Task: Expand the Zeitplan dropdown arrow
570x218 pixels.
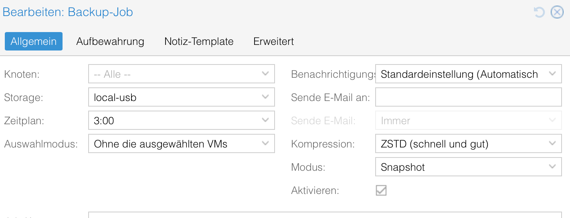Action: pos(265,120)
